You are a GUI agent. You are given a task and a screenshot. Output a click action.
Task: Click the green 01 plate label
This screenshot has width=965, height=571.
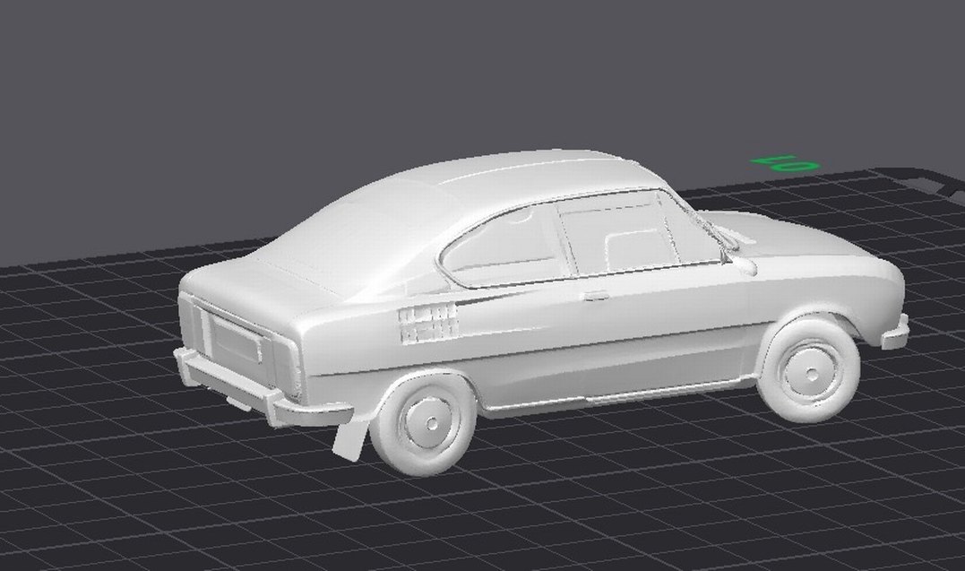(x=782, y=161)
